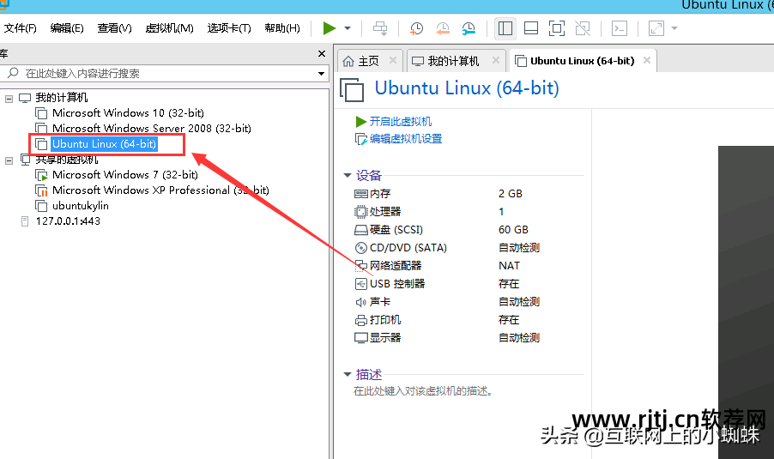Screen dimensions: 774x459
Task: Open the 虚拟机(M) menu
Action: 169,28
